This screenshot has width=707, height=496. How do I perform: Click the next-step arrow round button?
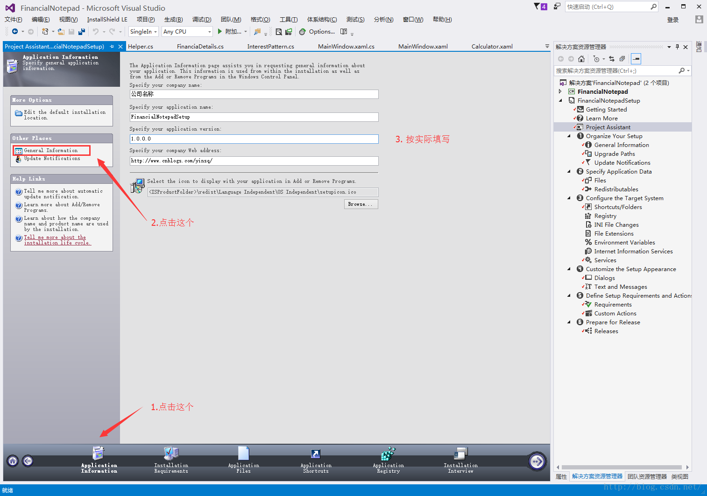537,461
